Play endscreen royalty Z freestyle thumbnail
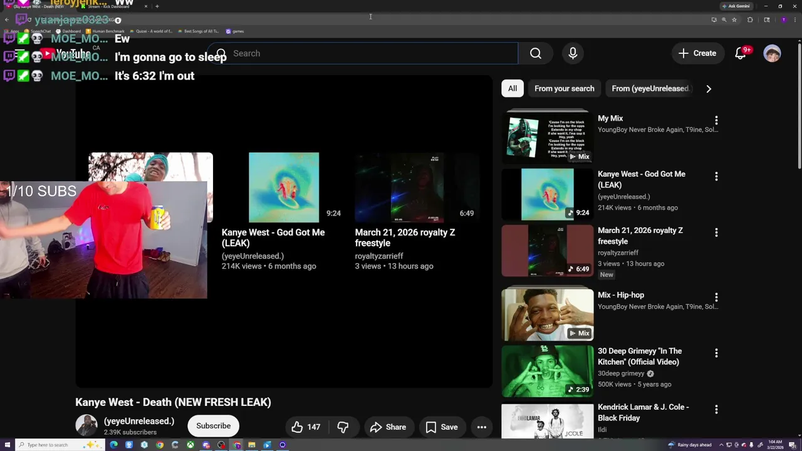 click(x=417, y=187)
